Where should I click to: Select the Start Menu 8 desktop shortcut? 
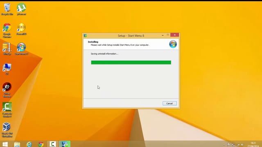(21, 49)
